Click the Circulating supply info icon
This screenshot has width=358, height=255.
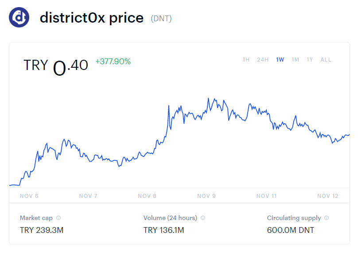[x=327, y=218]
